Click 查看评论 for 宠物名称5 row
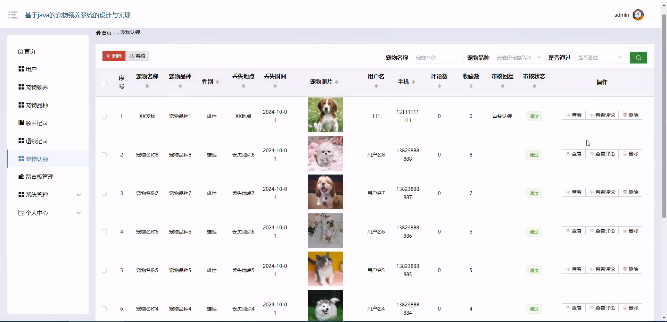The height and width of the screenshot is (322, 667). (x=602, y=269)
